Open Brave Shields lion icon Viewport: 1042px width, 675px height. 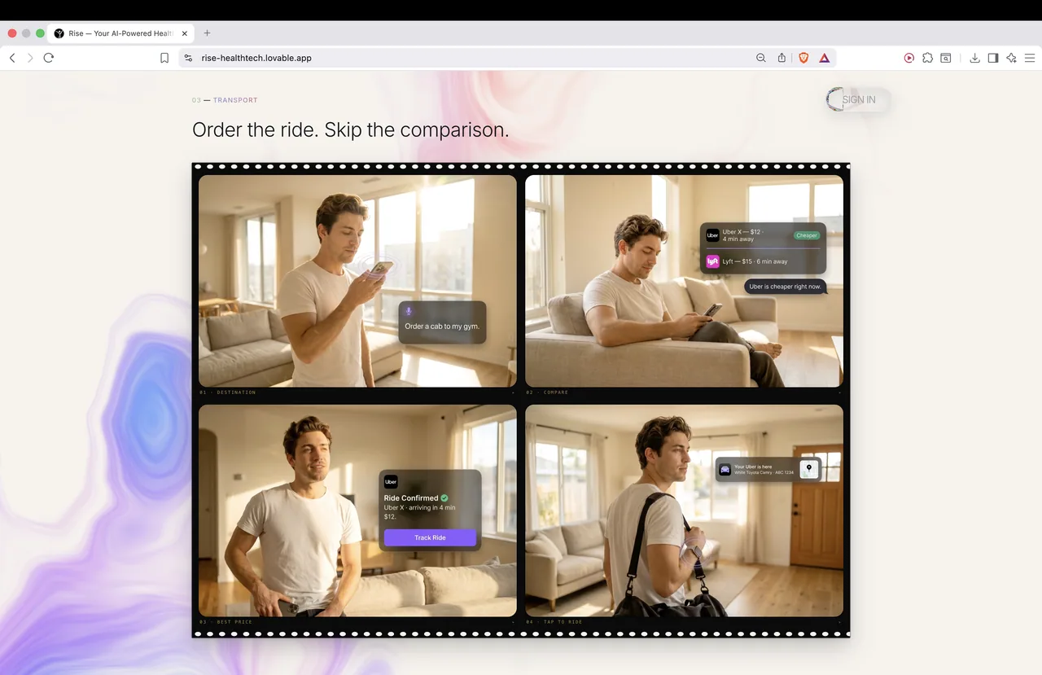coord(803,58)
